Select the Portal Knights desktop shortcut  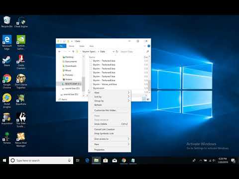tap(7, 101)
